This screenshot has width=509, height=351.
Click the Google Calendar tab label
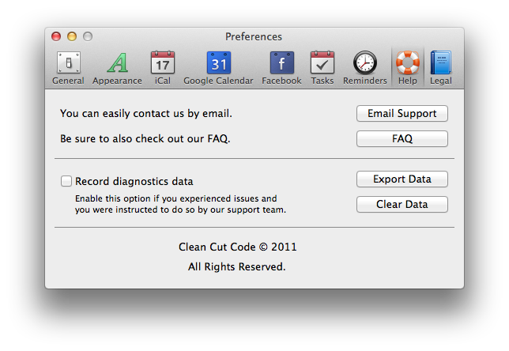(x=218, y=81)
